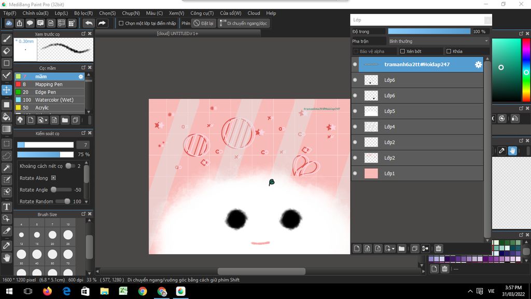
Task: Click the export/share toolbar icon
Action: 19,23
